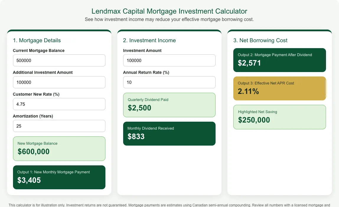Click the Quarterly Dividend Paid $2,500 card
Image resolution: width=339 pixels, height=207 pixels.
169,105
